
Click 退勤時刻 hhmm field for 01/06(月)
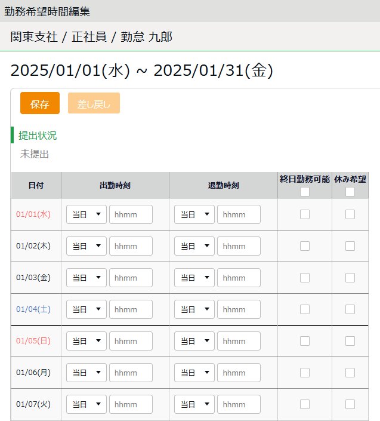pyautogui.click(x=239, y=373)
